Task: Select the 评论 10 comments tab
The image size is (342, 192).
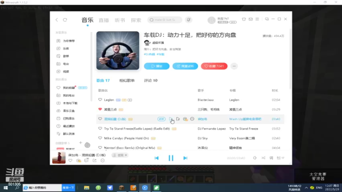Action: coord(151,81)
